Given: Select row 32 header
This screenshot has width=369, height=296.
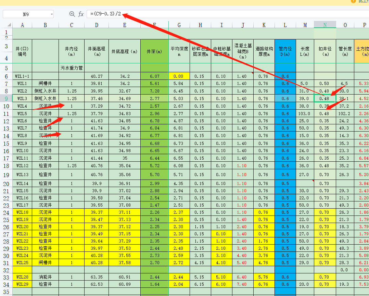Looking at the screenshot, I should (6, 270).
